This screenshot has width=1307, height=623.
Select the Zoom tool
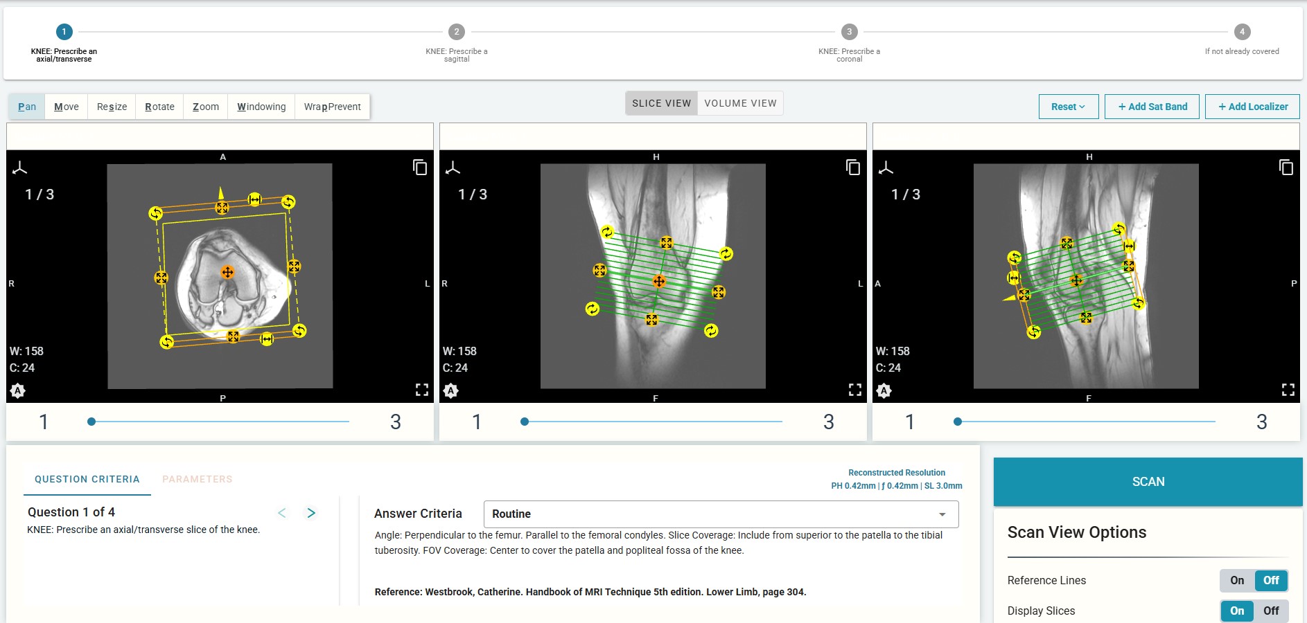coord(206,107)
